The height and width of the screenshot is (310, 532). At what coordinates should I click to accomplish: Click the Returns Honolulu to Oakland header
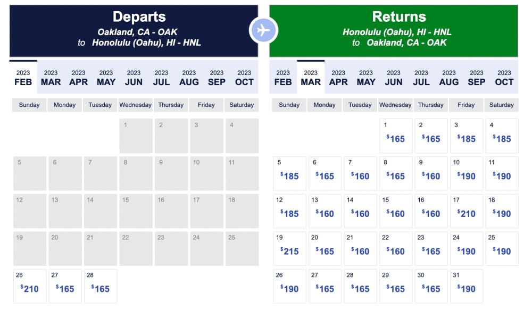[x=394, y=31]
